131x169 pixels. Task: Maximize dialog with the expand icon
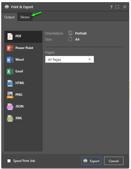coord(117,7)
